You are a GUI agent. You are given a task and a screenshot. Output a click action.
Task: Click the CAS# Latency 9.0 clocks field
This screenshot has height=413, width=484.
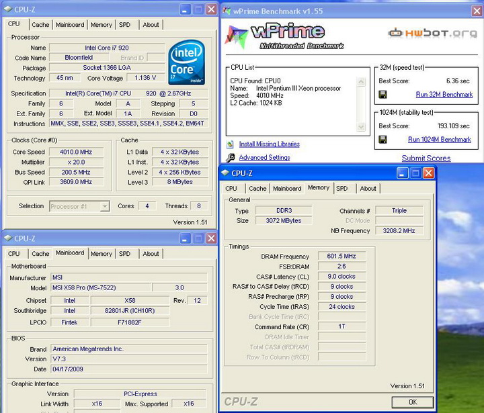click(341, 277)
